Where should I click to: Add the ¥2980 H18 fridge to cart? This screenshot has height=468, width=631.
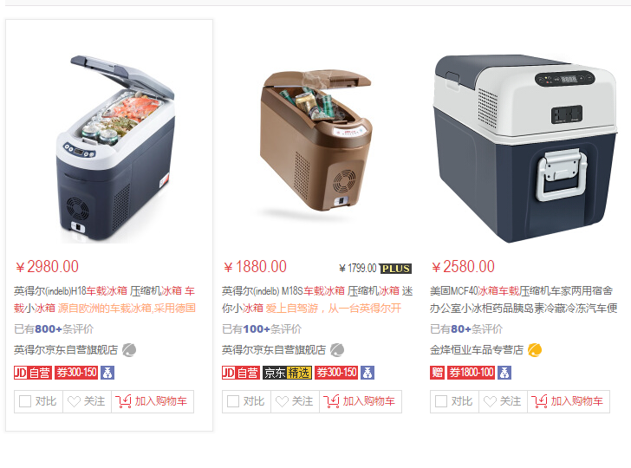pos(153,401)
